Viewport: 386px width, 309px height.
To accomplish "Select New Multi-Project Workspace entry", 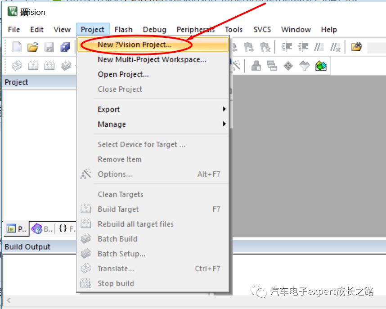I will pyautogui.click(x=153, y=59).
